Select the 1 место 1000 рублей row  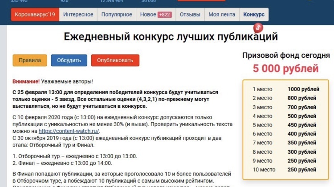[x=286, y=89]
